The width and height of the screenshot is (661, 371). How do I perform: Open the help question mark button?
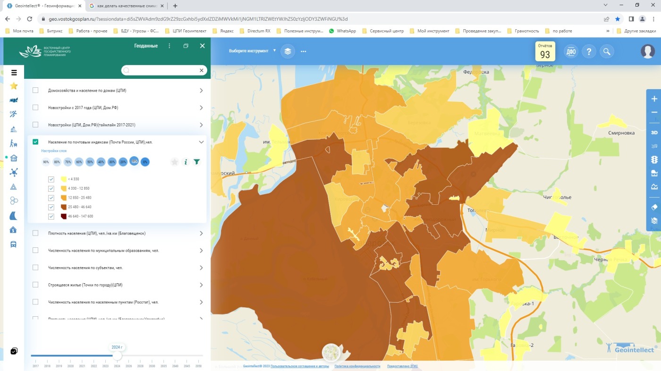coord(589,51)
